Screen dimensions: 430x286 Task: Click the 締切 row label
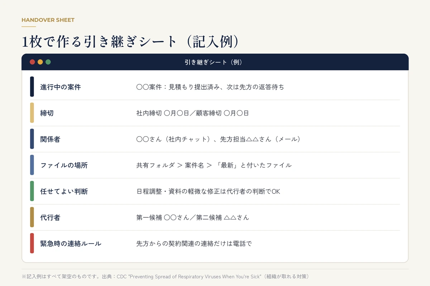pos(47,113)
